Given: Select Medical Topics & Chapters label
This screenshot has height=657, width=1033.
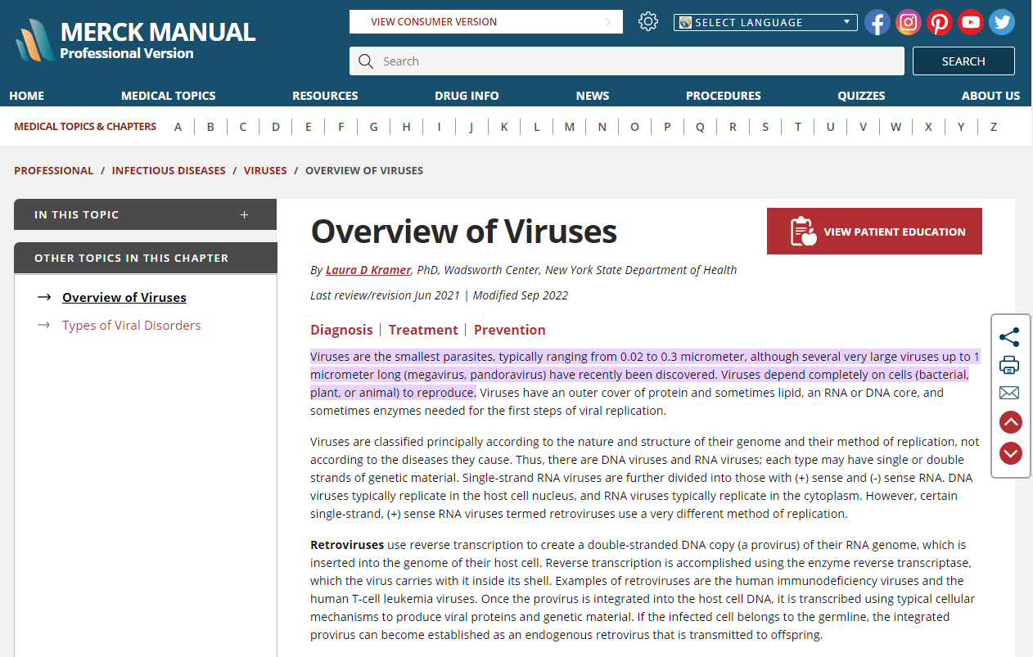Looking at the screenshot, I should point(85,127).
